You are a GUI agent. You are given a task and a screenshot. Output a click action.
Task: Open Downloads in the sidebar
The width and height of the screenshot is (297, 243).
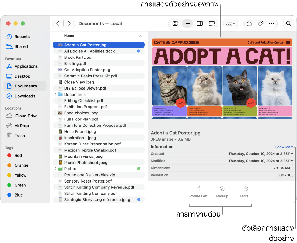[25, 96]
